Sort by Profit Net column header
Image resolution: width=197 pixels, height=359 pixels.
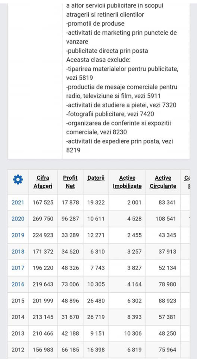click(70, 182)
